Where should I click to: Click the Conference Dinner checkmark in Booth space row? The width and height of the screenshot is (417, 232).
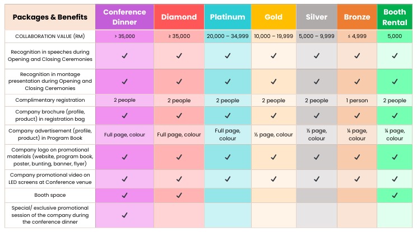click(124, 195)
